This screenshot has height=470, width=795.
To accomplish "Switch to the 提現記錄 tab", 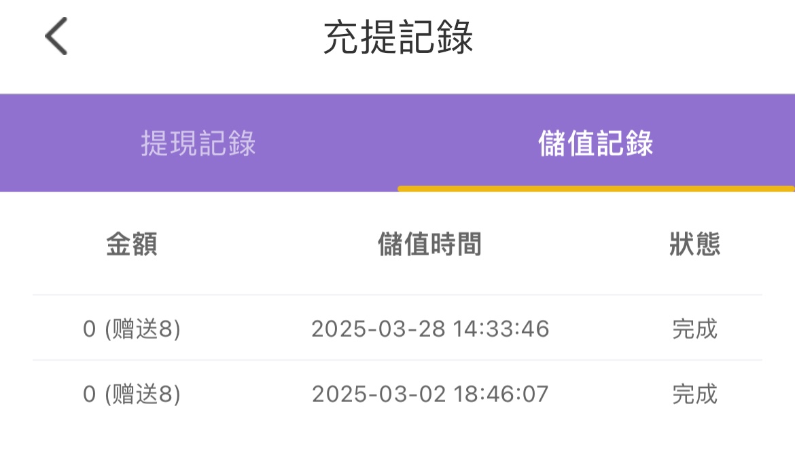I will pyautogui.click(x=198, y=143).
